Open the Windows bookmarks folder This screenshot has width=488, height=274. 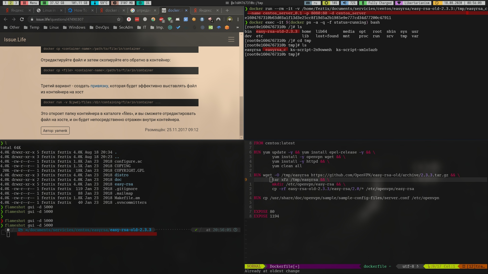[x=74, y=27]
